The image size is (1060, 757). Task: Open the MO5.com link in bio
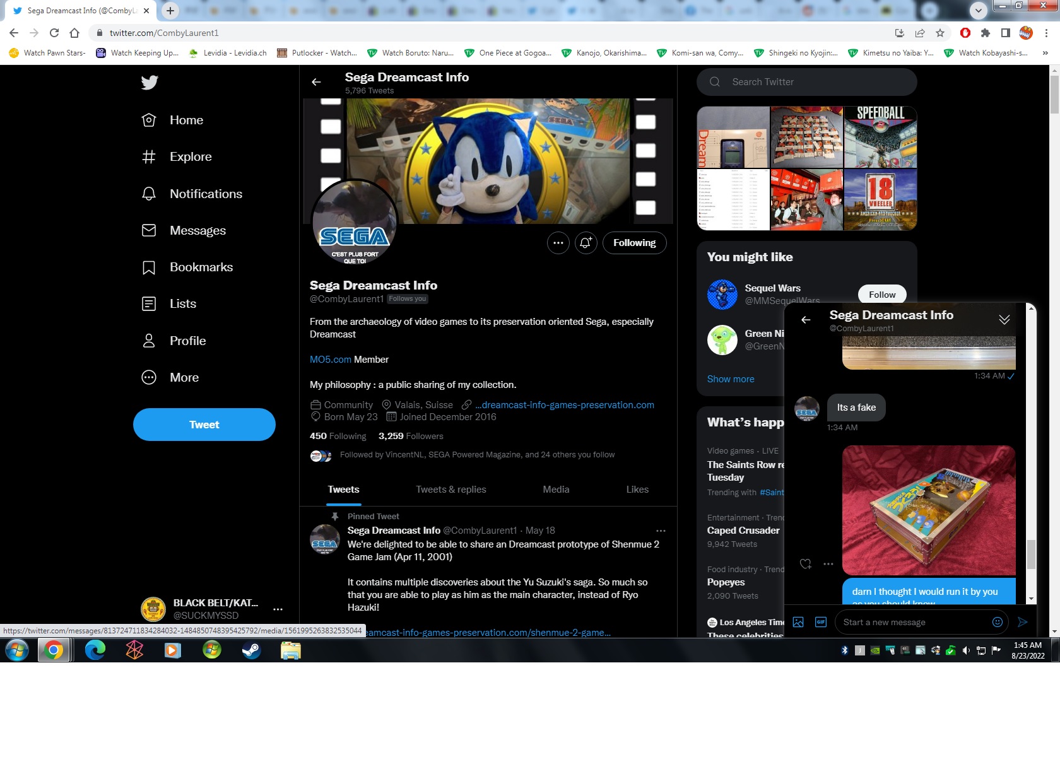pos(331,360)
